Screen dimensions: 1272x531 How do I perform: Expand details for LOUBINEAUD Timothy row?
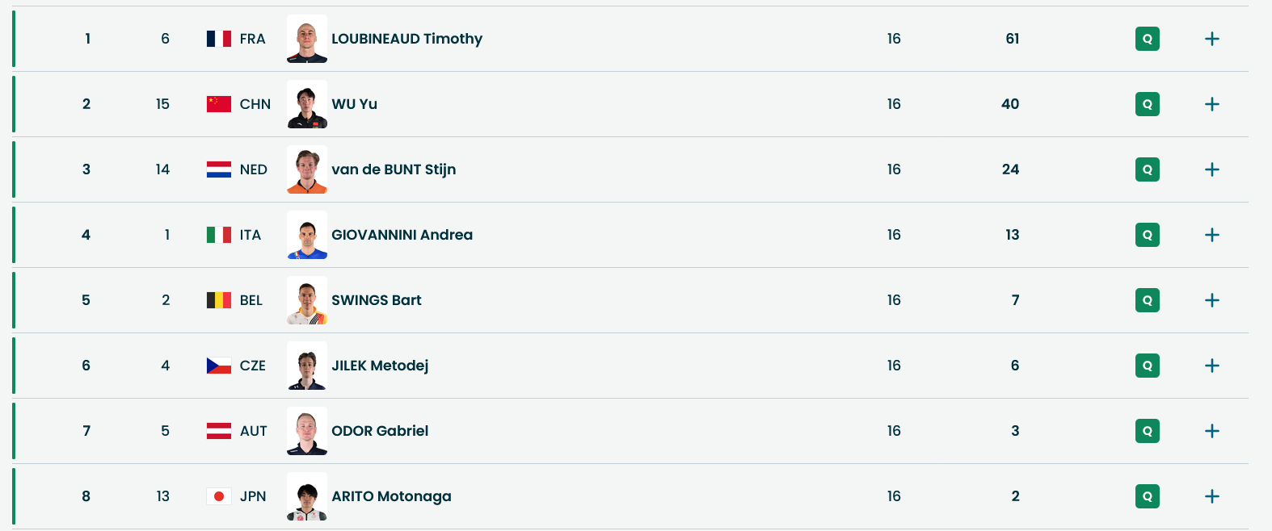click(1211, 39)
